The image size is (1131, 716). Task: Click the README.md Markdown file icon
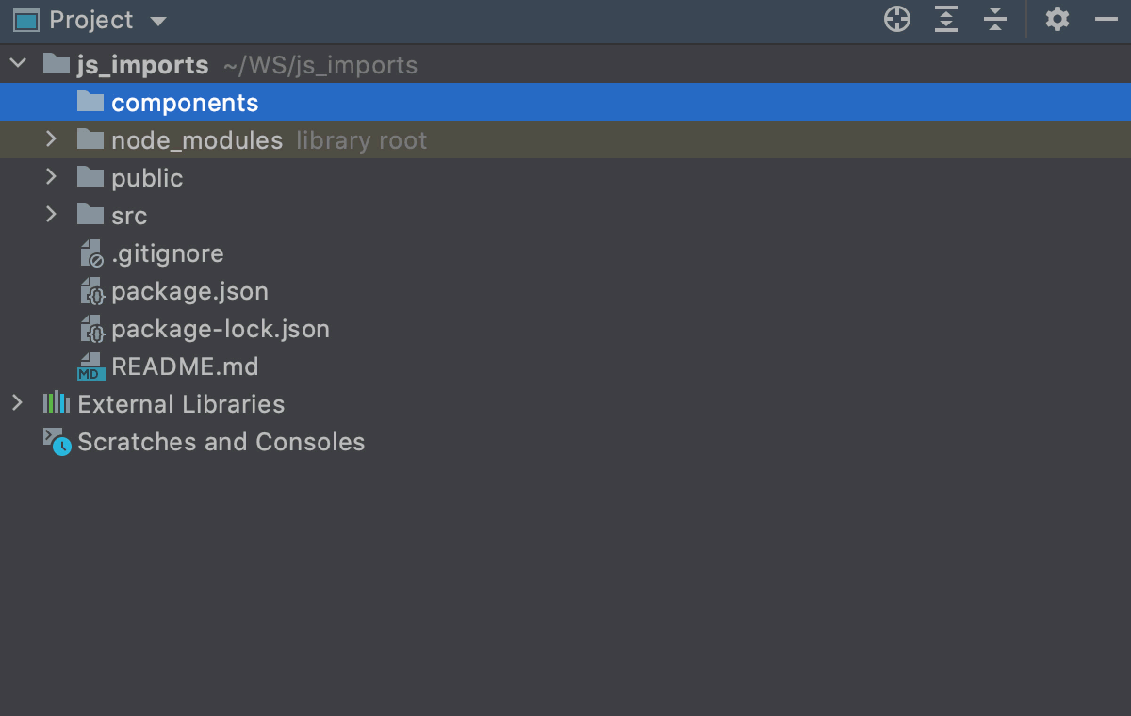pyautogui.click(x=90, y=366)
